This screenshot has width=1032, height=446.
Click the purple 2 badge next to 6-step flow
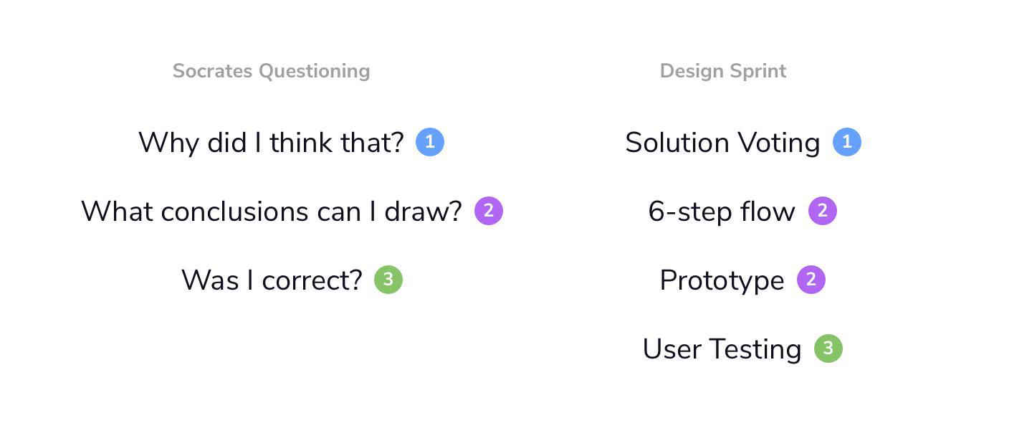(x=823, y=211)
